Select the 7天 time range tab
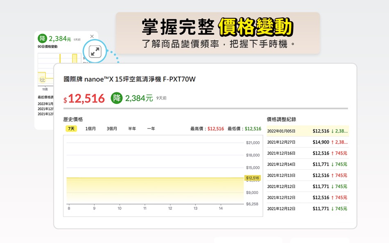The image size is (389, 243). coord(71,128)
